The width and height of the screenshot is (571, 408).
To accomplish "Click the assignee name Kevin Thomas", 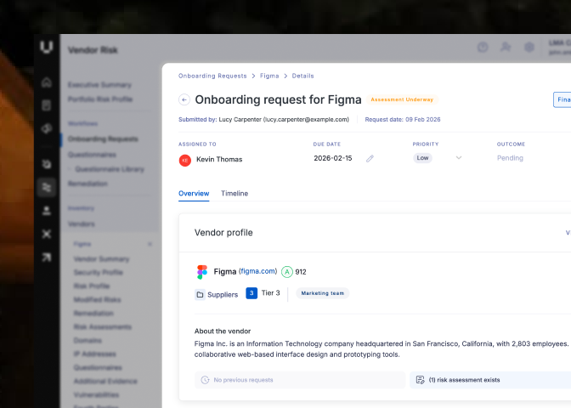I will coord(219,159).
